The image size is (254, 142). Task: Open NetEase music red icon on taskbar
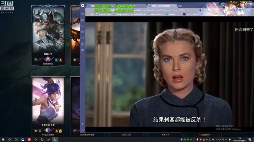[29, 139]
